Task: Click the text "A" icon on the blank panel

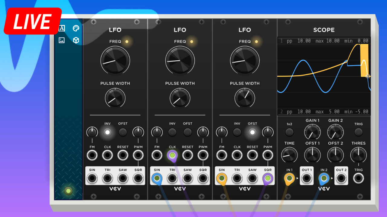Action: [x=62, y=28]
